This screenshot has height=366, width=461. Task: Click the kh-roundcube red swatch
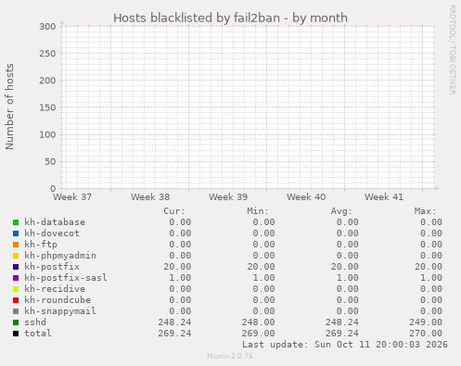pyautogui.click(x=16, y=300)
